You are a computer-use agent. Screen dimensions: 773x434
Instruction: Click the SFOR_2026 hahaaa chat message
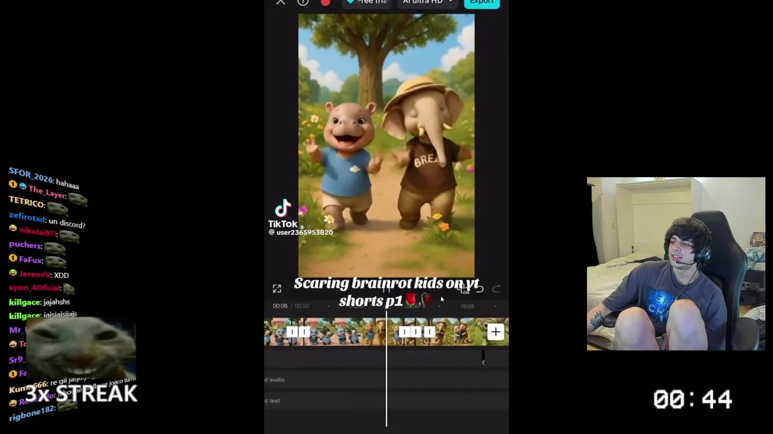click(43, 179)
